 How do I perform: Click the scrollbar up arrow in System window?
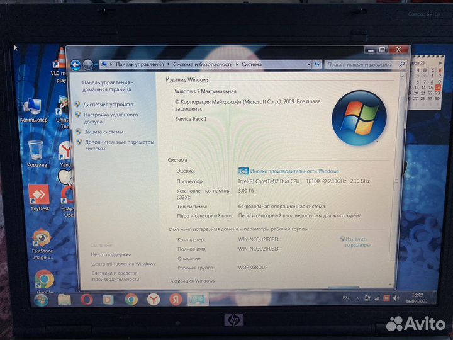[x=403, y=76]
